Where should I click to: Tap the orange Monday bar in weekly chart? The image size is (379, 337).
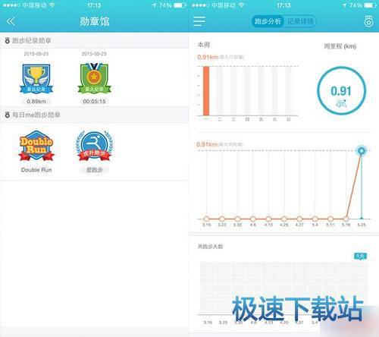coord(206,91)
